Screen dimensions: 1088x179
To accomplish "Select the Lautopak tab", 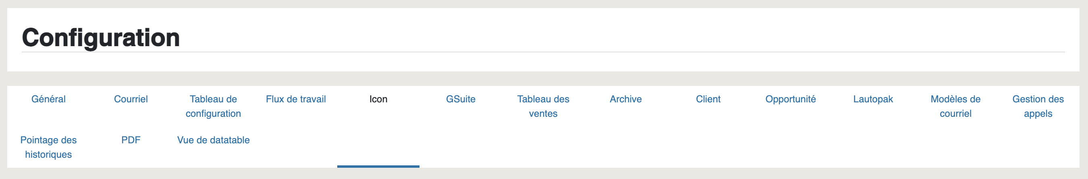I will (x=873, y=99).
